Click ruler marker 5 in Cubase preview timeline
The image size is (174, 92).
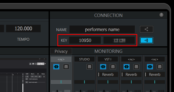[x=13, y=75]
